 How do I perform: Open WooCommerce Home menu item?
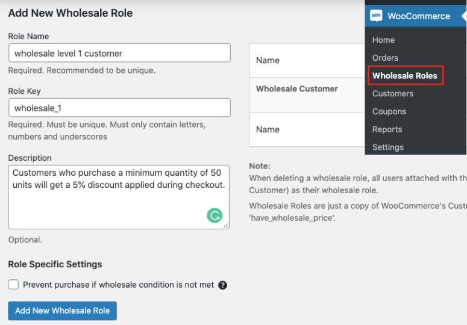click(x=383, y=40)
